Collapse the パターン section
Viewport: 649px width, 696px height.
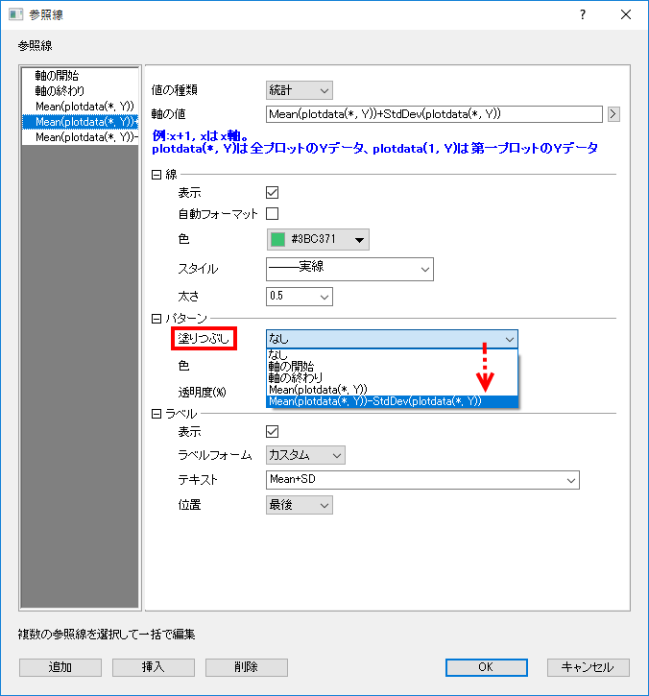pyautogui.click(x=156, y=319)
